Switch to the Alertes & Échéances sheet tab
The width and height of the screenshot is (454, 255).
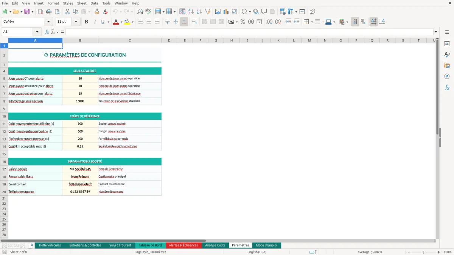pyautogui.click(x=183, y=245)
